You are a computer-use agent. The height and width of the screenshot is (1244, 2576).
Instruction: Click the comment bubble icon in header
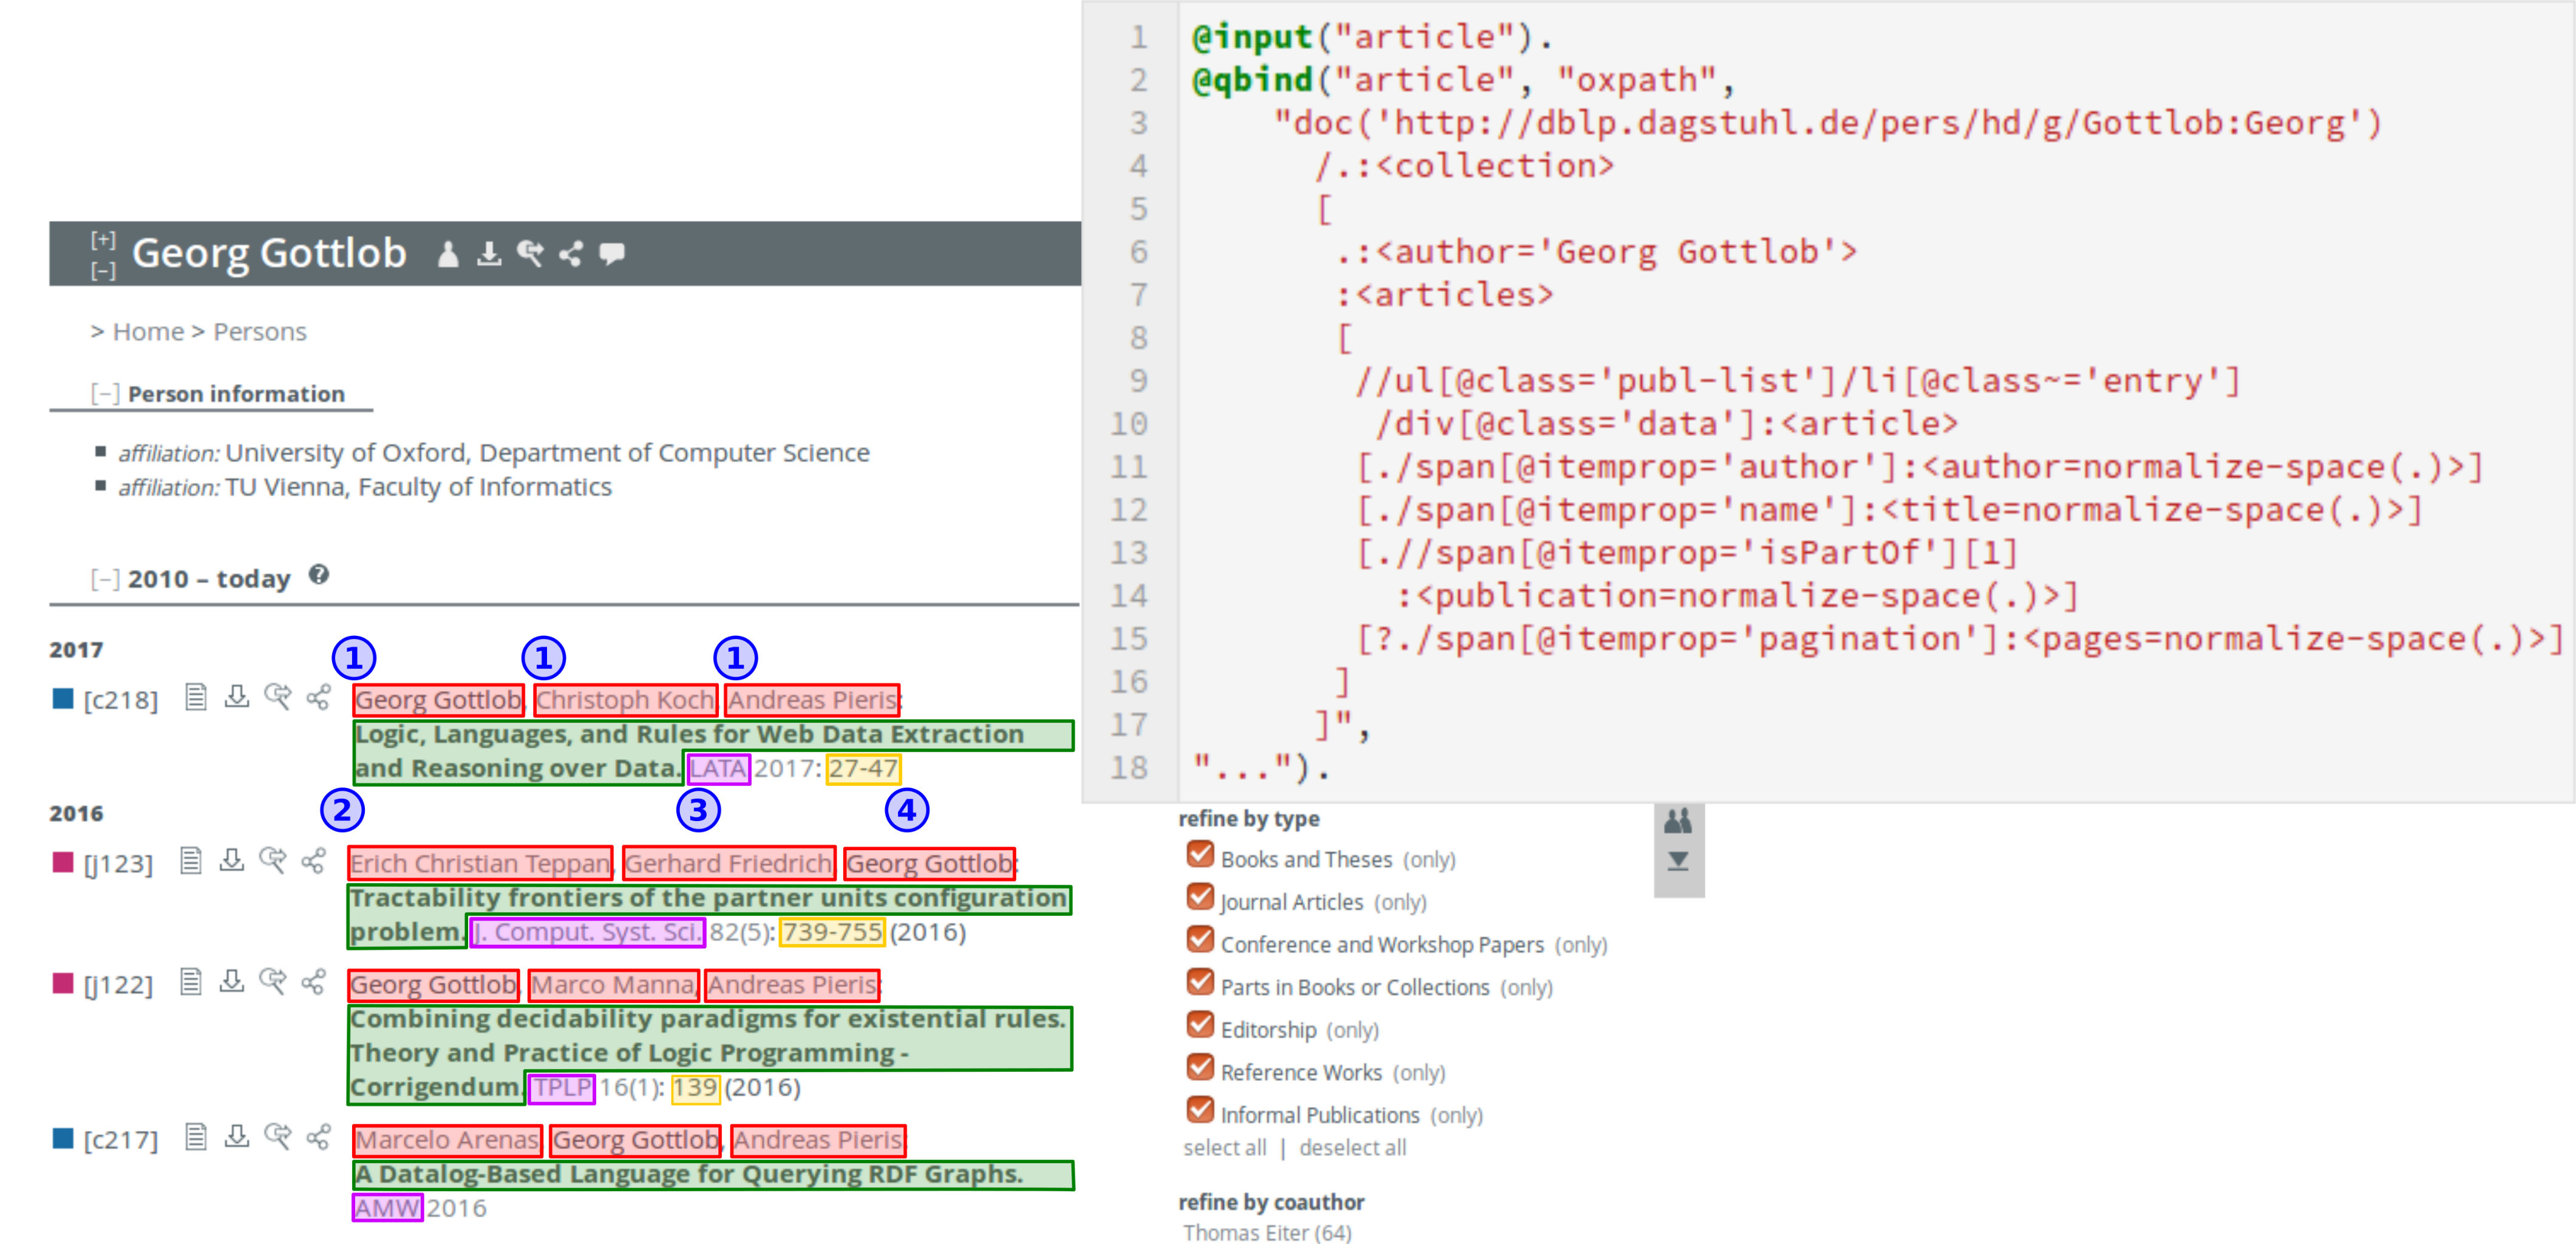612,254
